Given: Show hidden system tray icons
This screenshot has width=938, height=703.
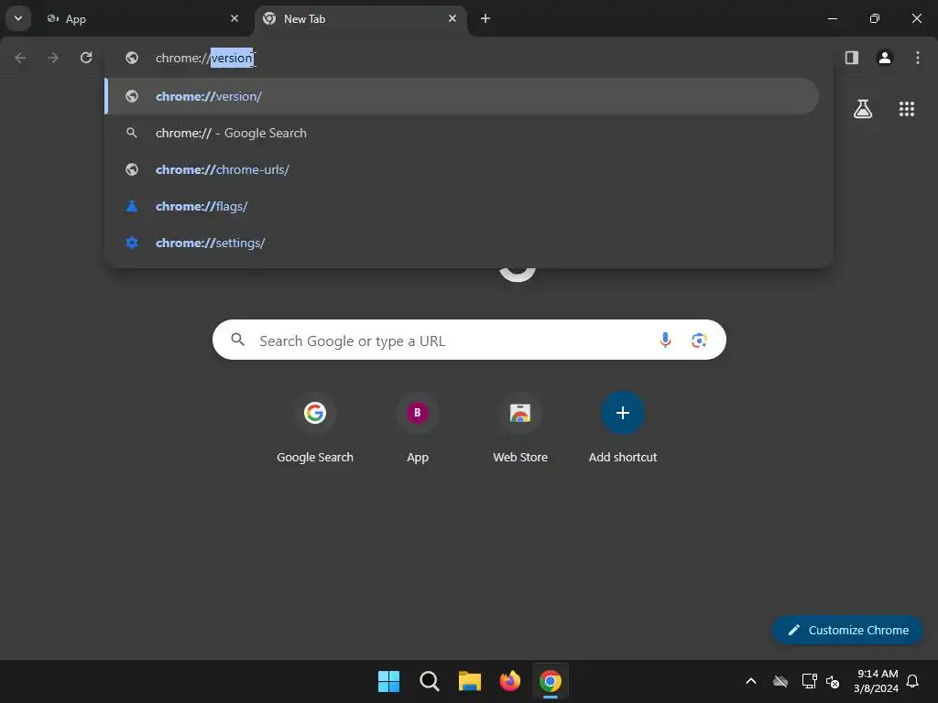Looking at the screenshot, I should [x=751, y=681].
